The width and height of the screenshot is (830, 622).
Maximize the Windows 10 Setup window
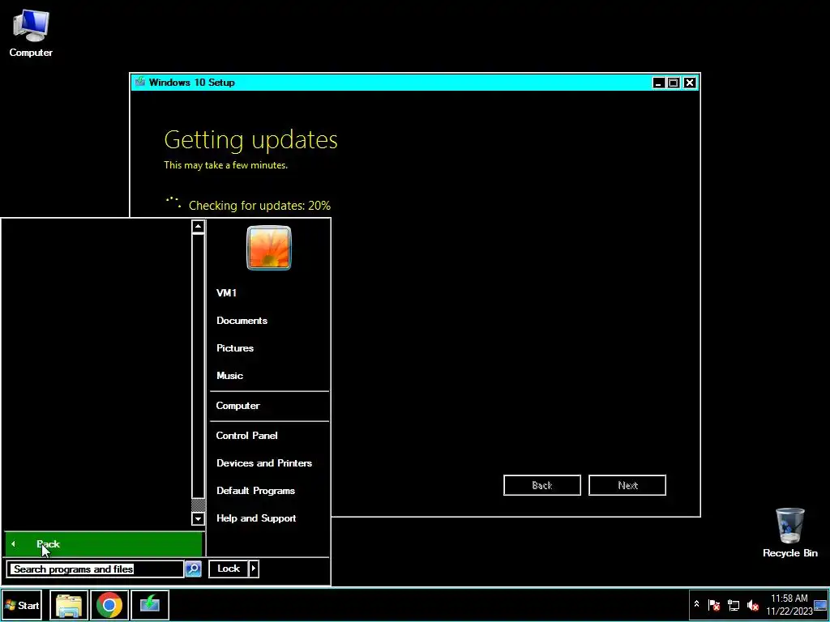pyautogui.click(x=674, y=83)
